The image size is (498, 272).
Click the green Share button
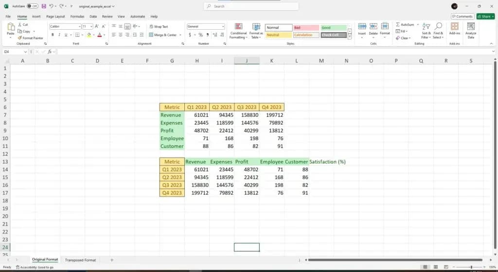pos(486,16)
